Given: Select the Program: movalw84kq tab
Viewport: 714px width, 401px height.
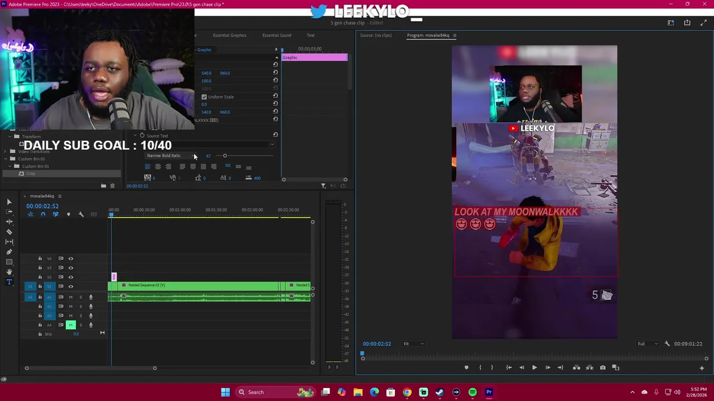Looking at the screenshot, I should 428,36.
